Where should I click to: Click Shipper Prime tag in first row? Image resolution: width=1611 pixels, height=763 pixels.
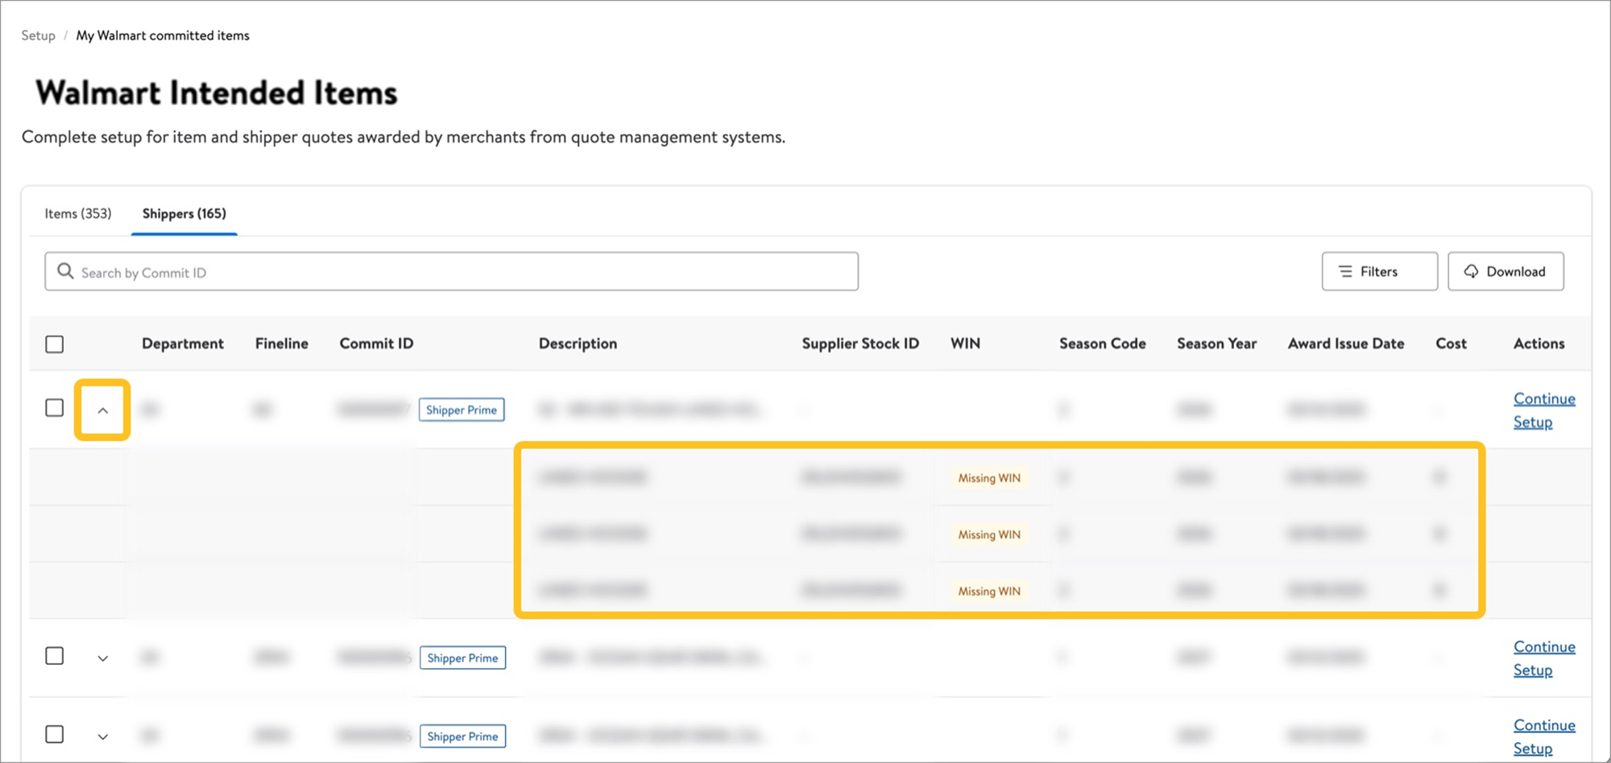[462, 410]
